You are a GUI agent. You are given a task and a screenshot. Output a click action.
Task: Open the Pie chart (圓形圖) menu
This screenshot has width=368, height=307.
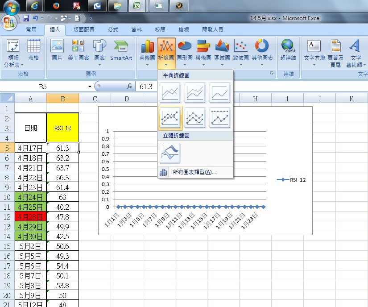click(185, 53)
